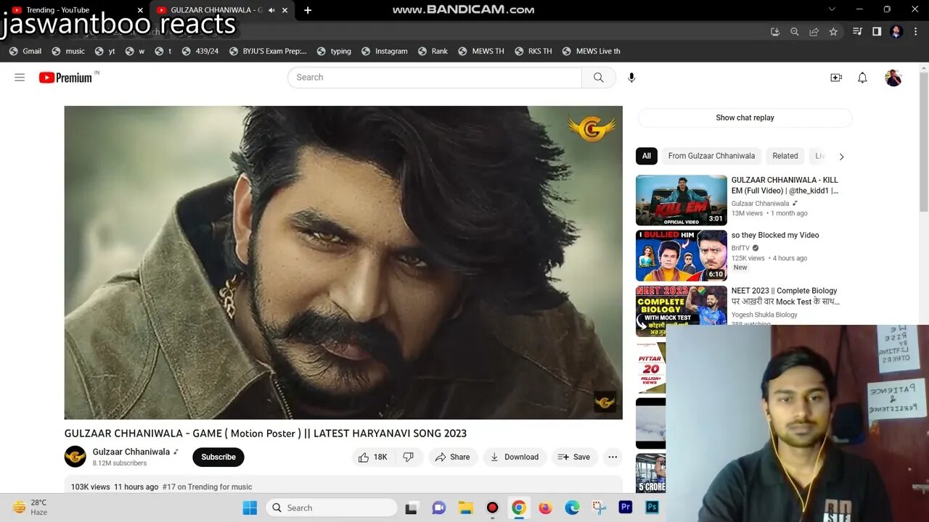Click the video player area
Viewport: 929px width, 522px height.
point(343,262)
